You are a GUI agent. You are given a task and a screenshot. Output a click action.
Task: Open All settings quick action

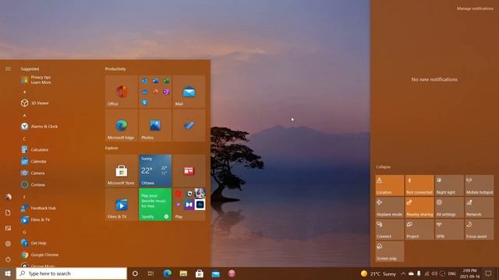click(449, 208)
